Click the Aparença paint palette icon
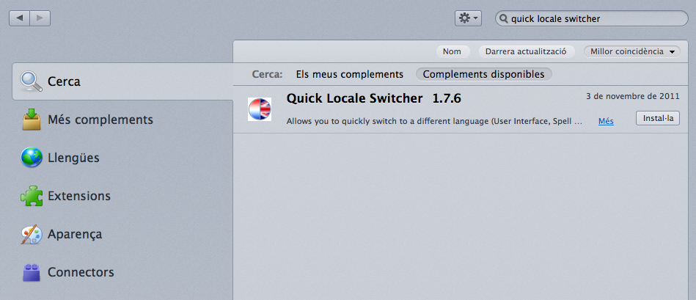This screenshot has height=300, width=696. (32, 234)
